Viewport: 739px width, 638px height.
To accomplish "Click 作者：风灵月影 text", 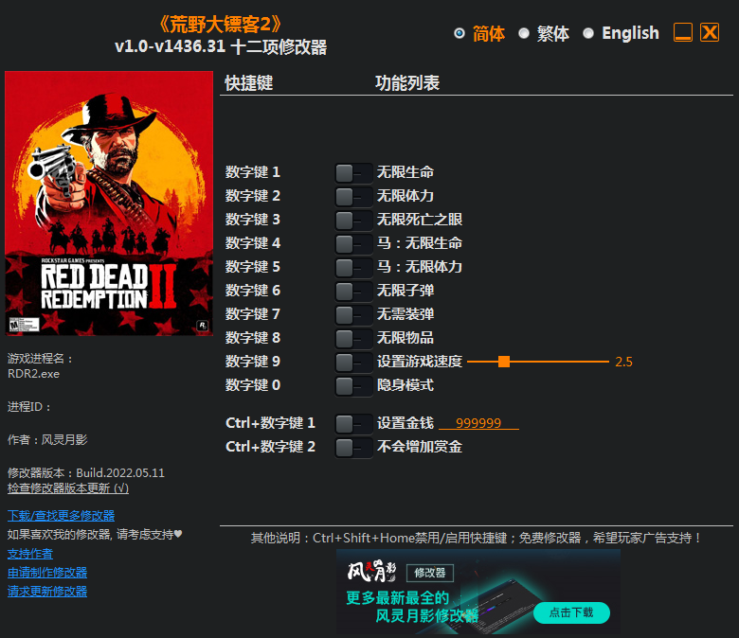I will [x=47, y=440].
